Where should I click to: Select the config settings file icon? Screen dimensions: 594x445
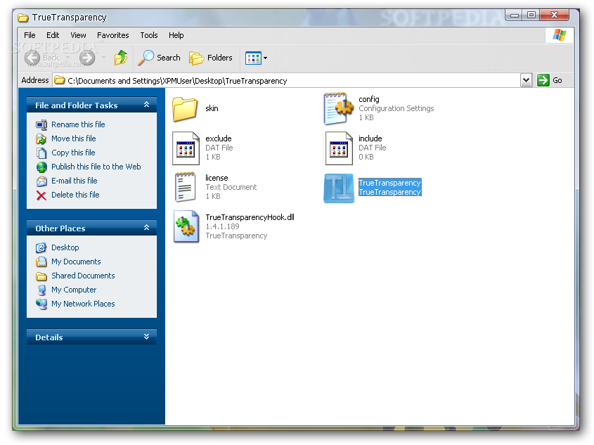point(338,109)
